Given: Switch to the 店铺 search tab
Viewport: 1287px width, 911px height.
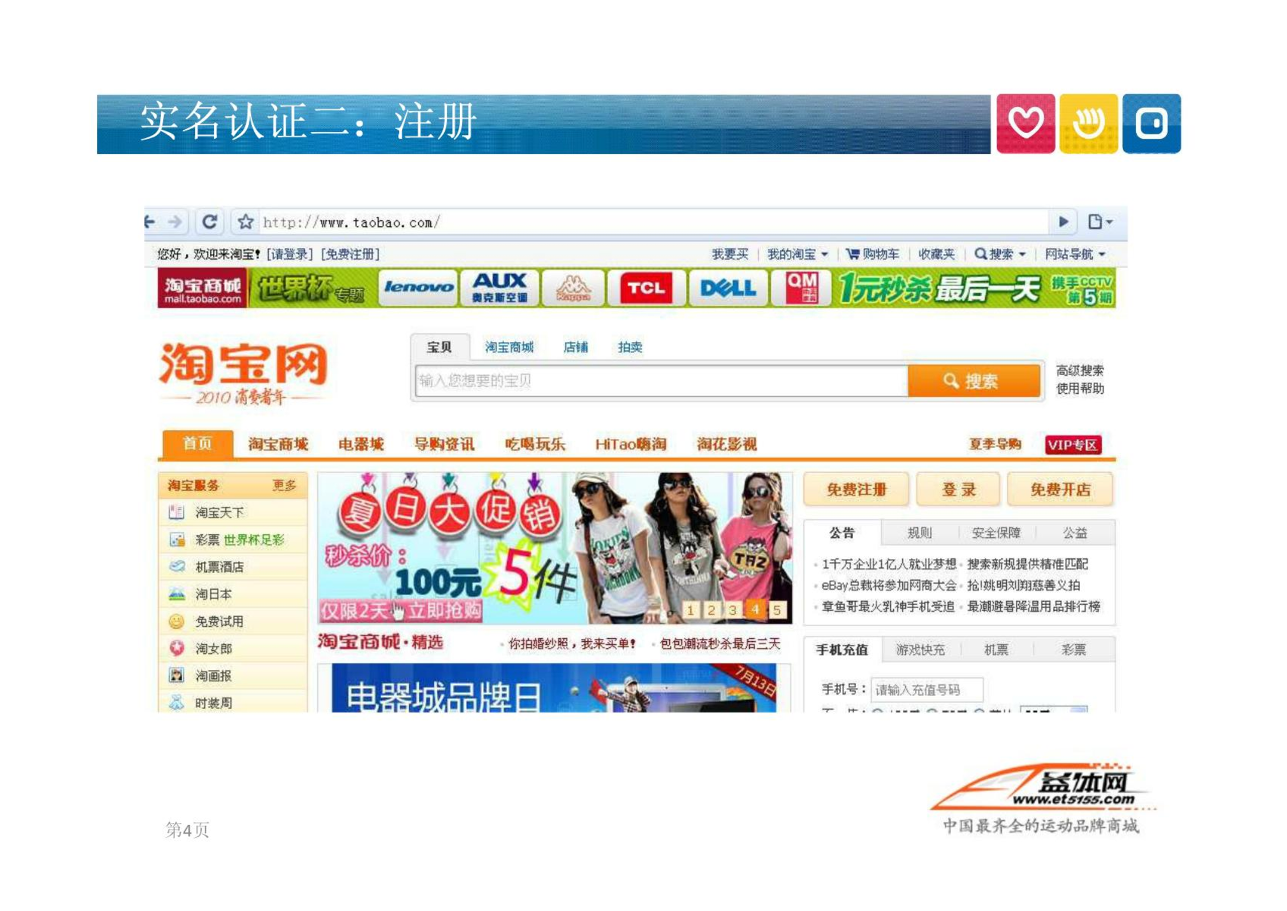Looking at the screenshot, I should (x=575, y=347).
